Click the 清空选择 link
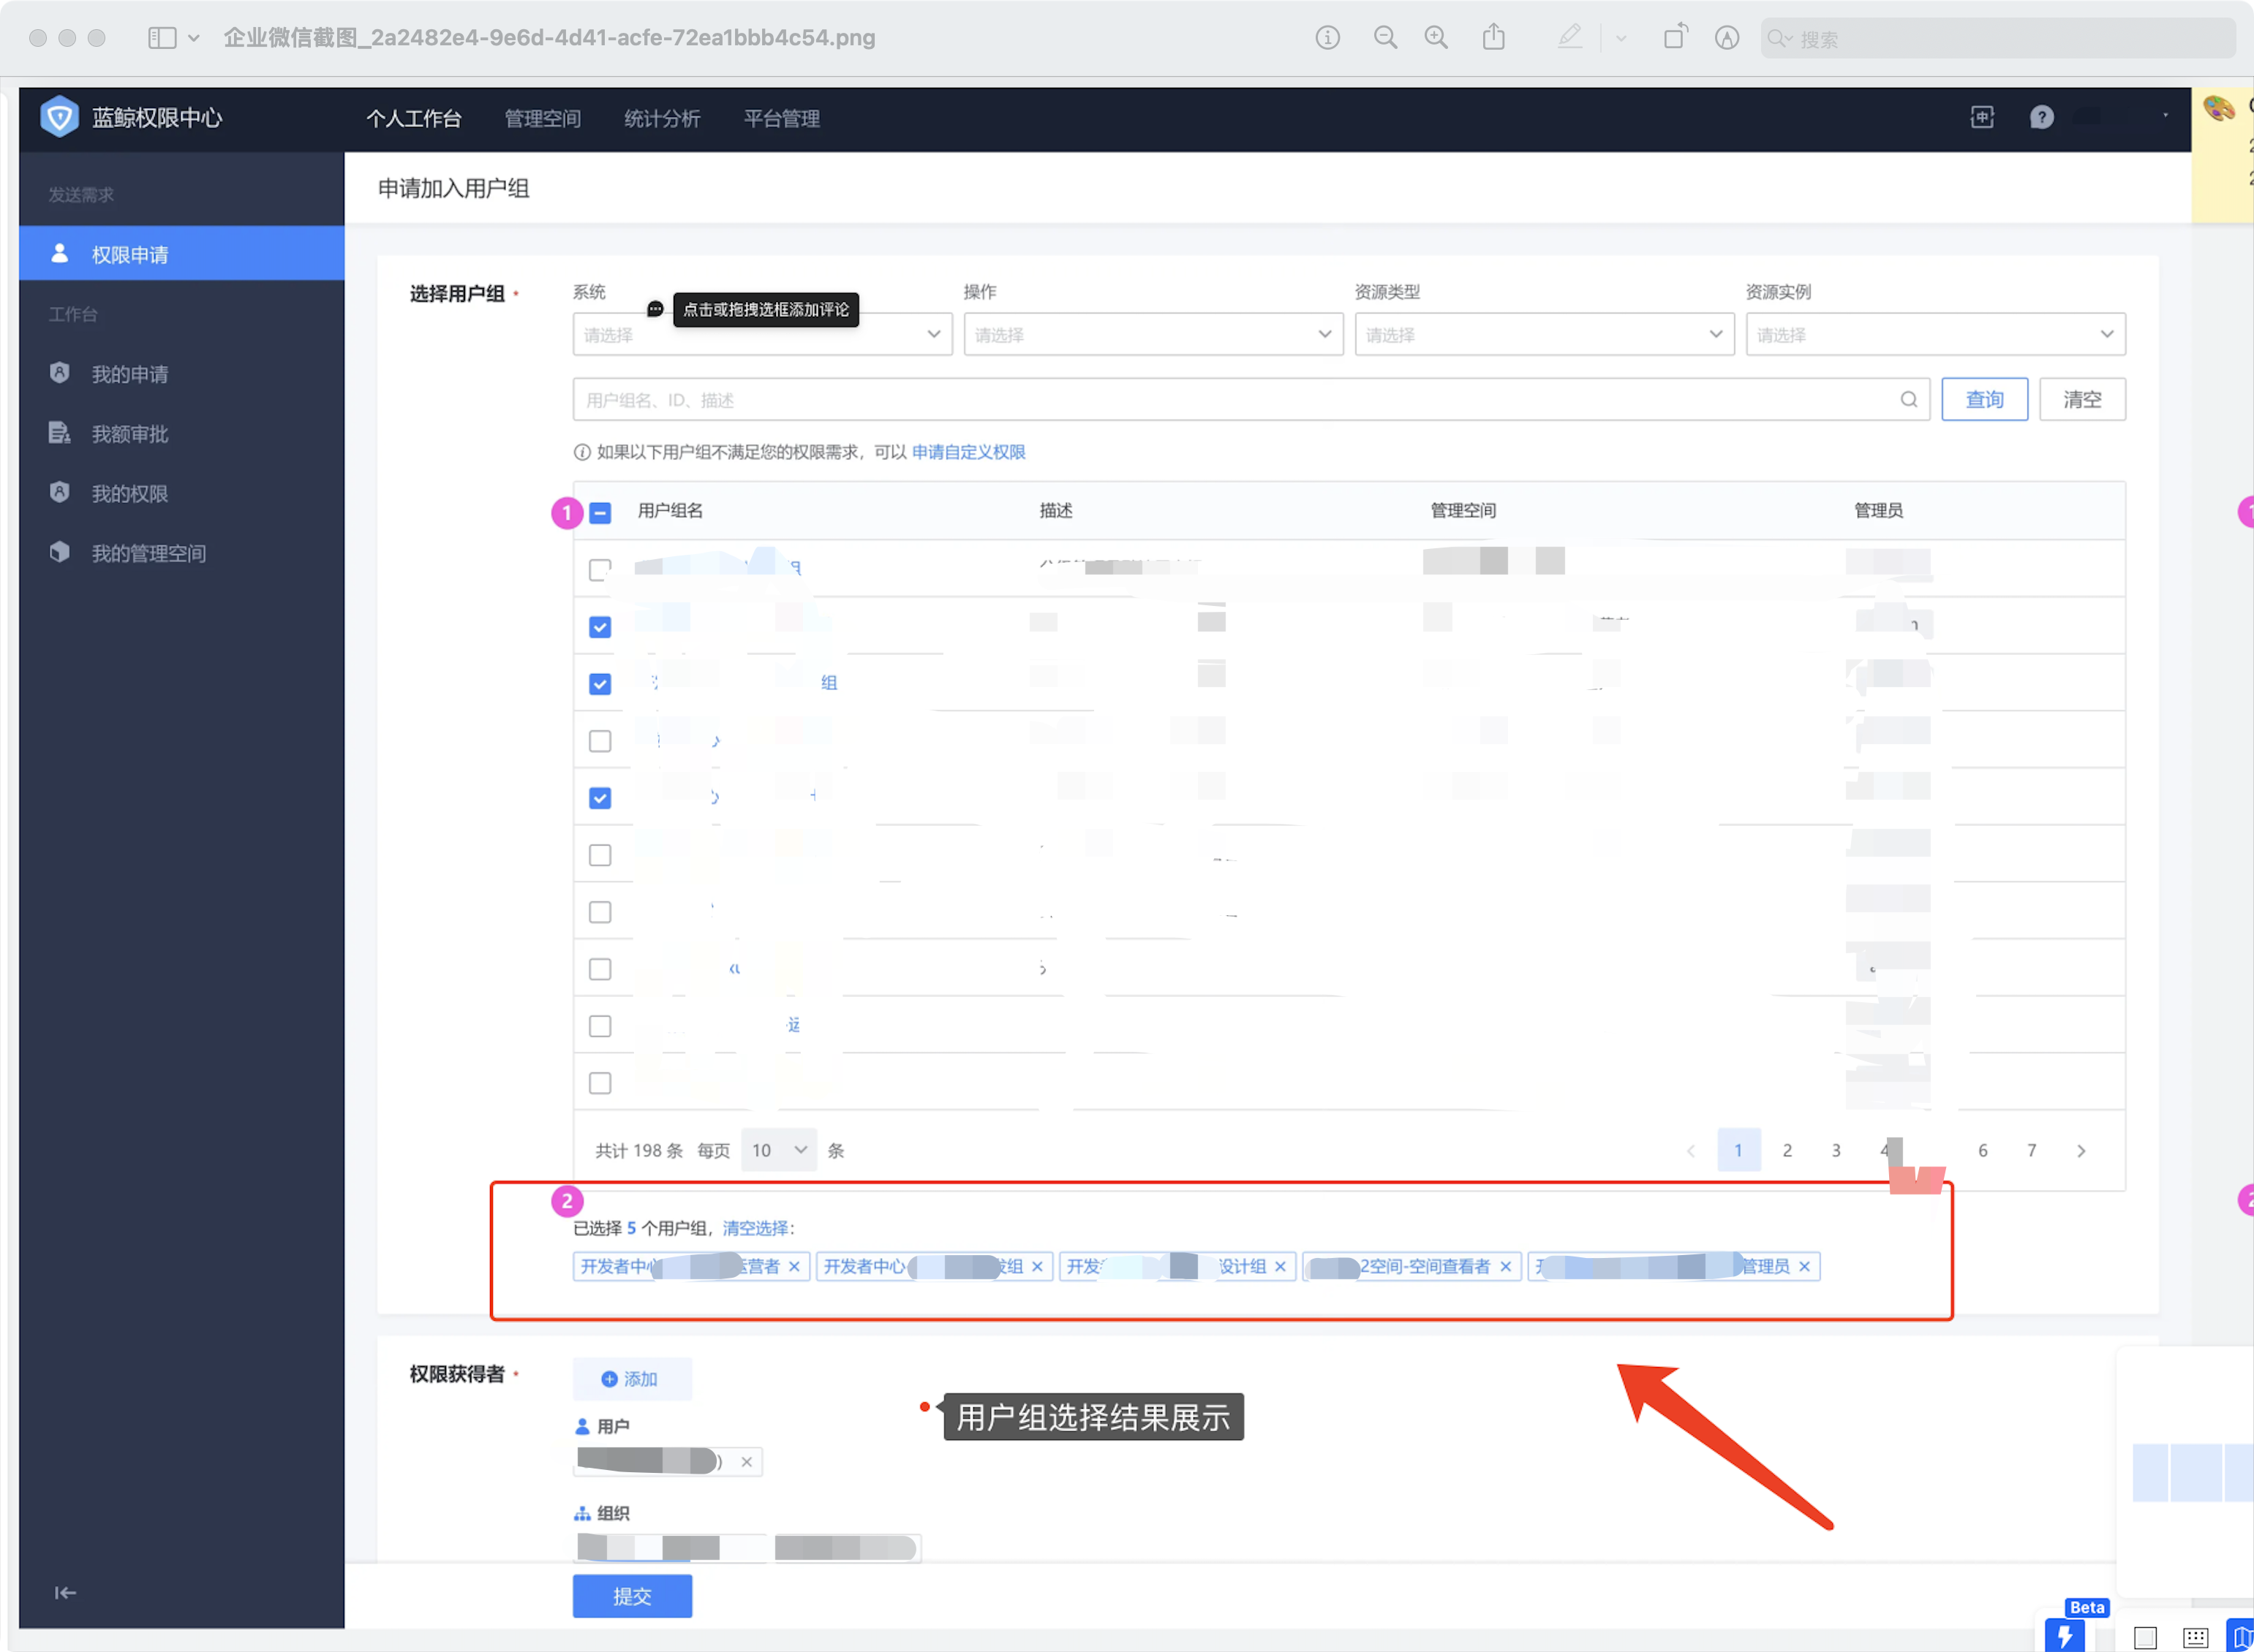This screenshot has height=1652, width=2254. point(755,1228)
